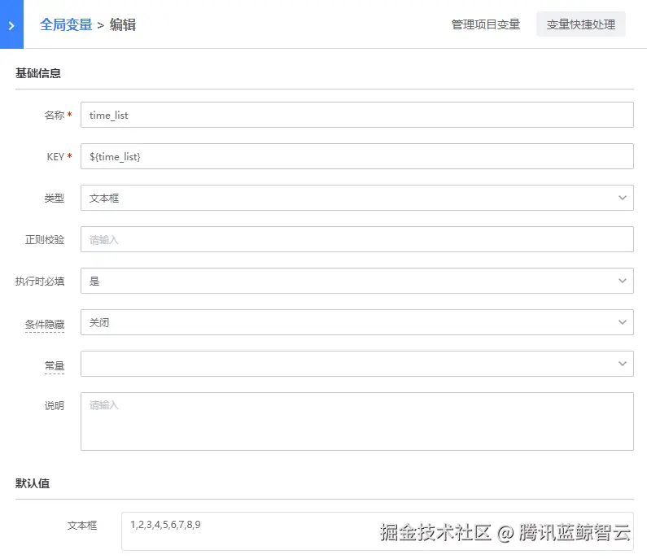The width and height of the screenshot is (647, 559).
Task: Open the 条件隐藏 dropdown showing 关闭
Action: (357, 322)
